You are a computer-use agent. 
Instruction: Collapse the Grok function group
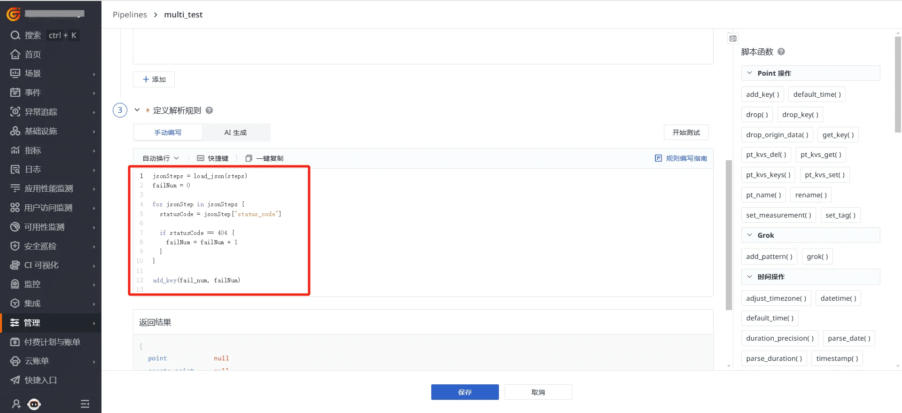(750, 235)
